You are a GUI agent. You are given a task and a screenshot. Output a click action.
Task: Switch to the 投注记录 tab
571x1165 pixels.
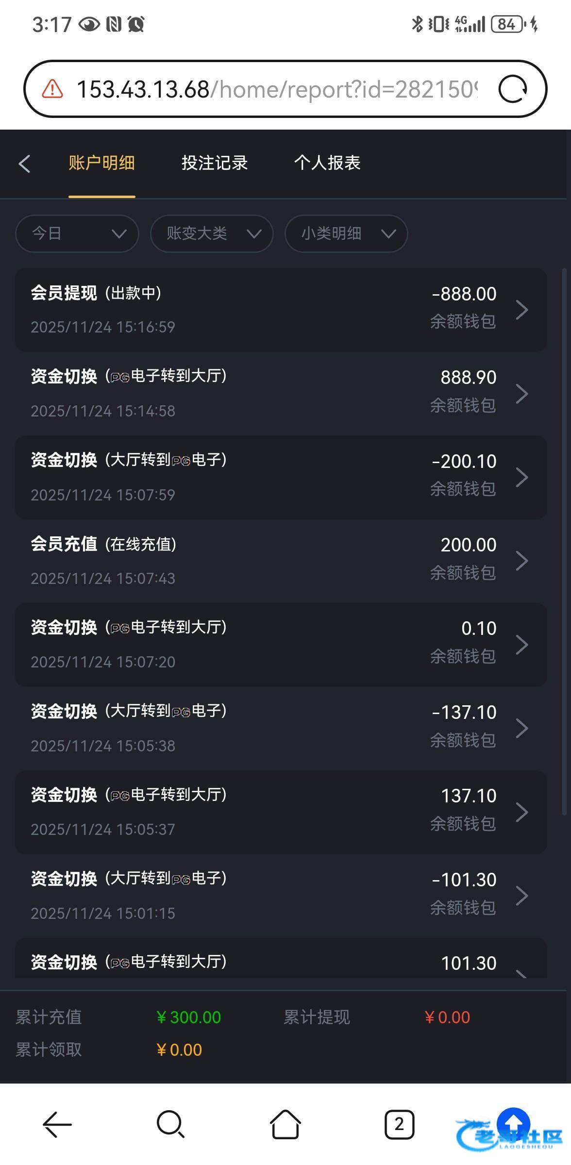click(215, 163)
